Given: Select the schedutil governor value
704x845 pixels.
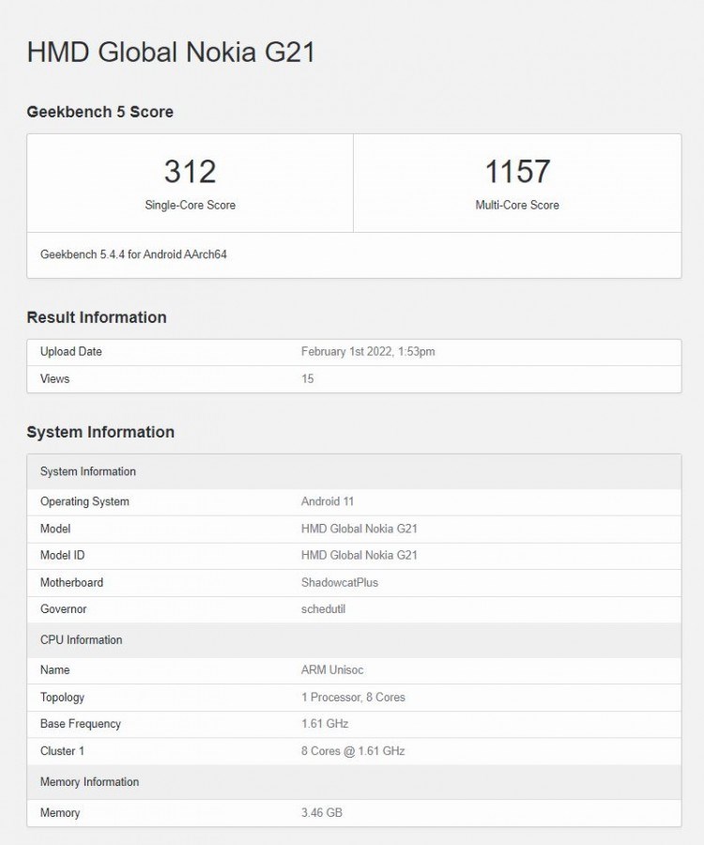Looking at the screenshot, I should click(x=323, y=609).
